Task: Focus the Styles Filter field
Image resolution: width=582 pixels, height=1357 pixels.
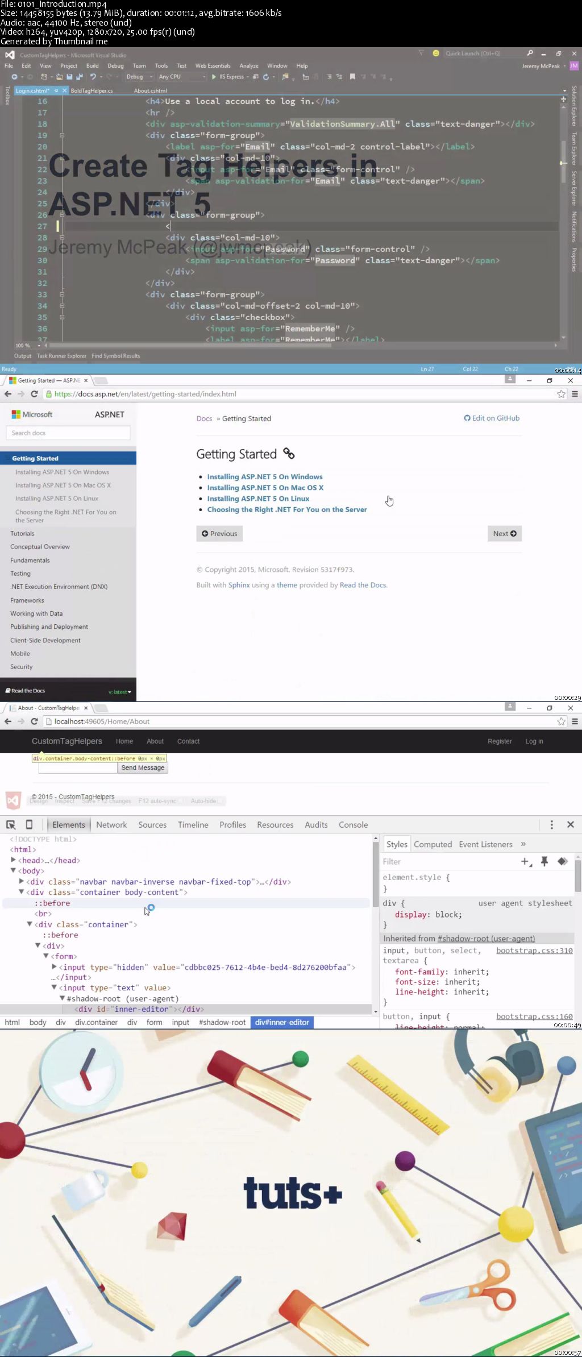Action: click(449, 862)
